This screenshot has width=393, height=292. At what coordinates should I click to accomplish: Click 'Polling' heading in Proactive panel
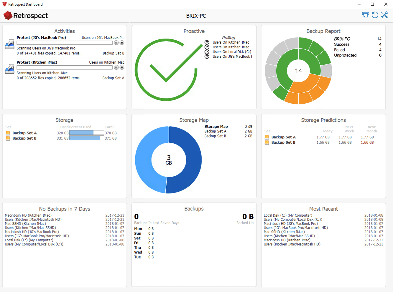(x=228, y=38)
